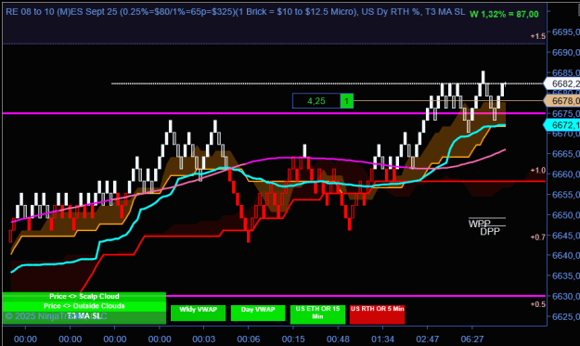Image resolution: width=580 pixels, height=346 pixels.
Task: Click the 6640,0 price axis label
Action: click(566, 255)
